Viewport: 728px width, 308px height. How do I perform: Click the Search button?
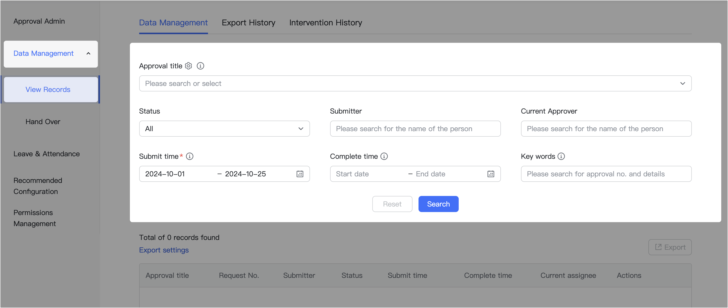click(438, 204)
